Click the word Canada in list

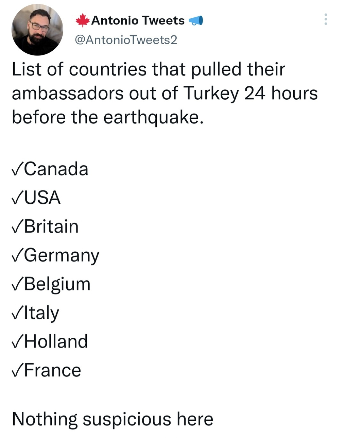pyautogui.click(x=56, y=169)
